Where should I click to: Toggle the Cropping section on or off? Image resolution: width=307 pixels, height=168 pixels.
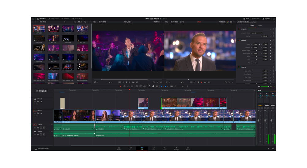click(x=239, y=67)
